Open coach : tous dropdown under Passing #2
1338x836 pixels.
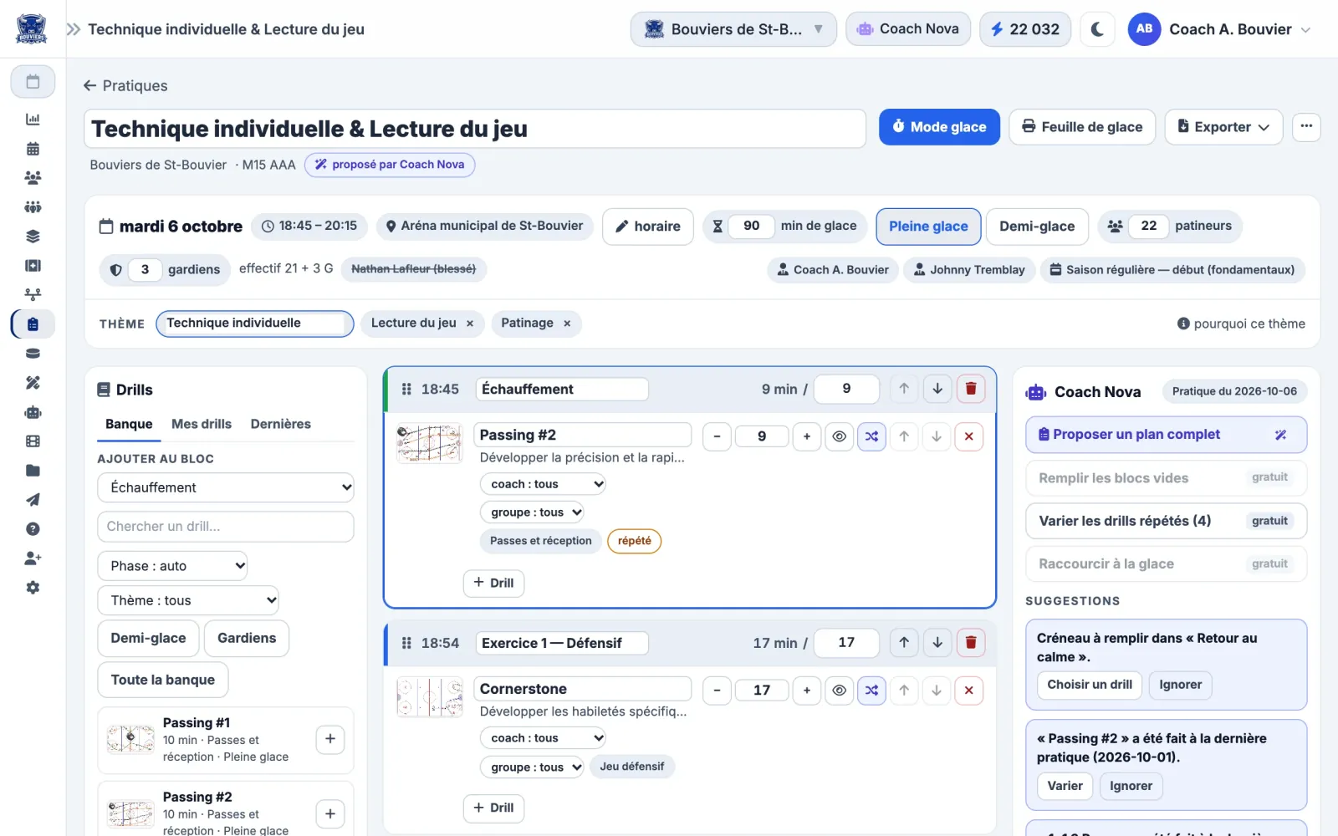543,484
